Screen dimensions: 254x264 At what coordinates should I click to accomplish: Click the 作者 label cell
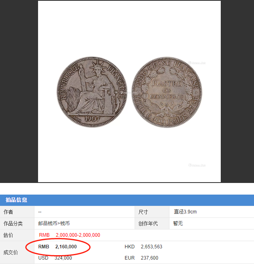click(17, 212)
